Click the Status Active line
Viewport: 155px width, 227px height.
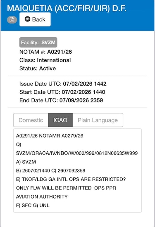tap(38, 68)
